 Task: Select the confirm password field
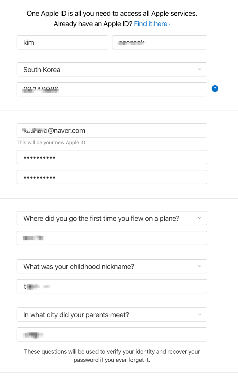click(112, 177)
